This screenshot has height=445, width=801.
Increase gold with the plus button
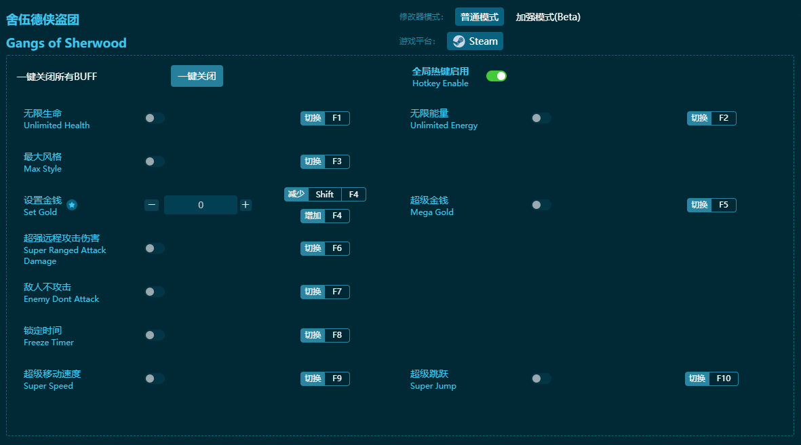[246, 205]
